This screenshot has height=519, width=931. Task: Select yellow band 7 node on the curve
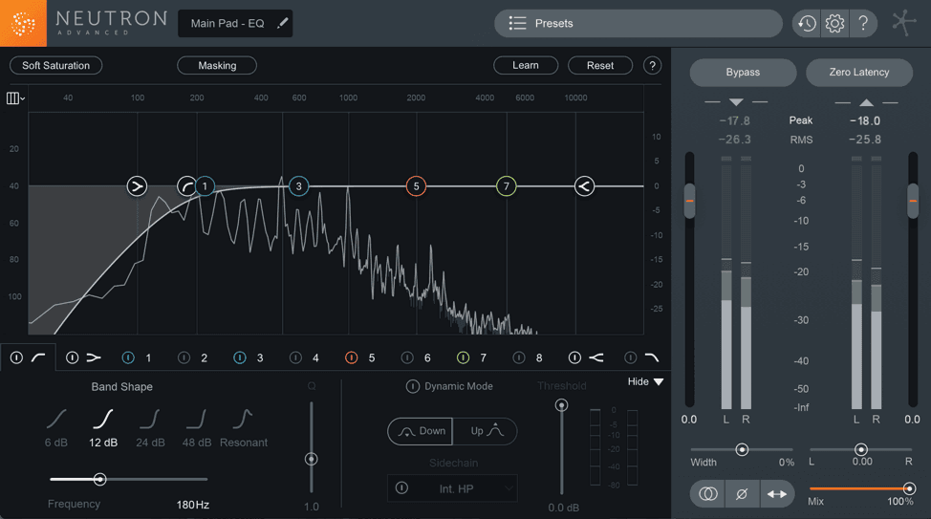(507, 186)
